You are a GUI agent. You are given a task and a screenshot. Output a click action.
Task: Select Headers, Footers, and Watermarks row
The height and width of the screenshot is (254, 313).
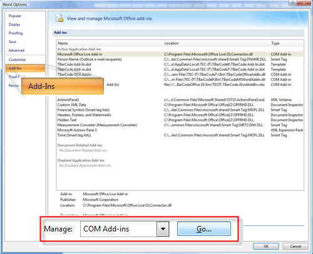180,115
